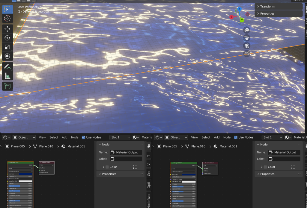The image size is (307, 208).
Task: Open View menu in right node editor
Action: (194, 137)
